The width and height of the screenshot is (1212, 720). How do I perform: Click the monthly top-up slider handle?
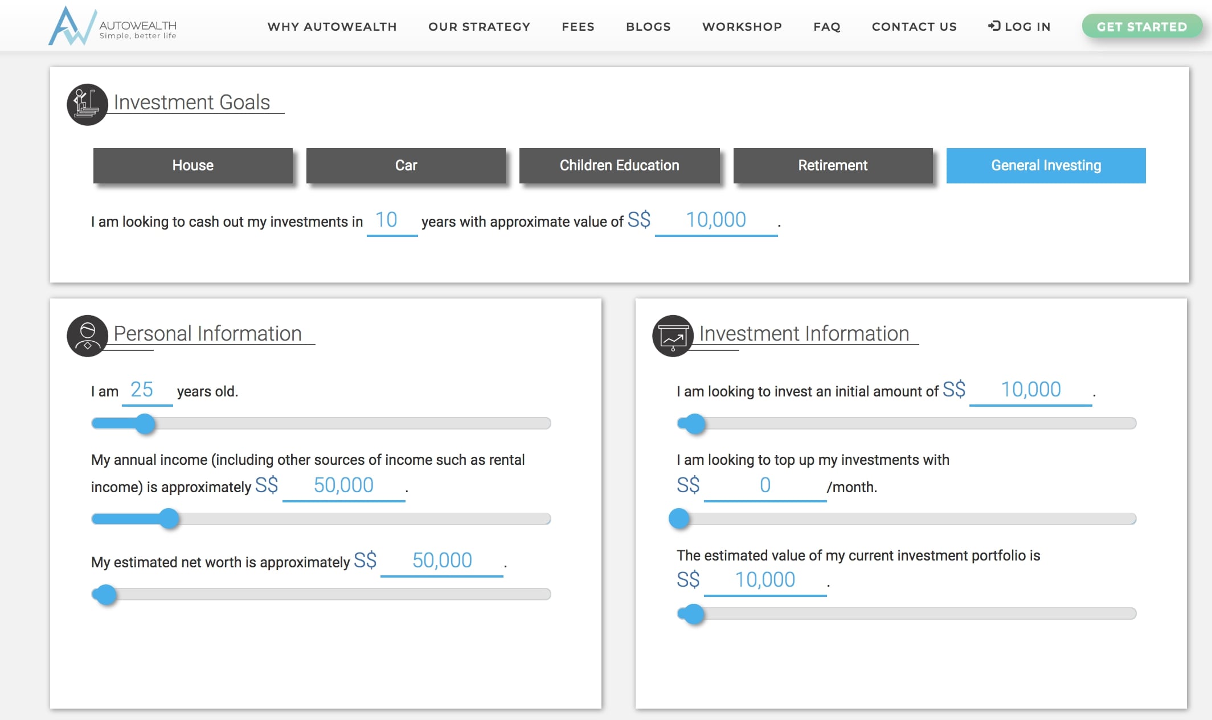(679, 519)
